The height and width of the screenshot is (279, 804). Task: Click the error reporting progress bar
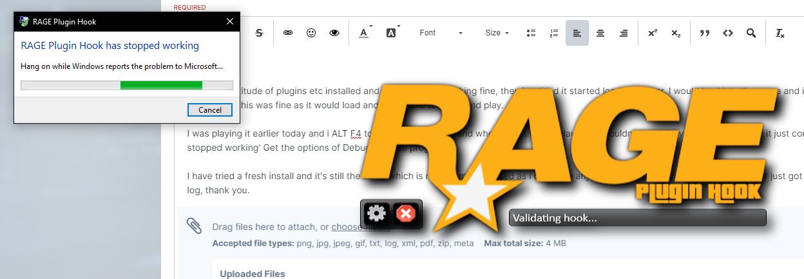click(127, 85)
